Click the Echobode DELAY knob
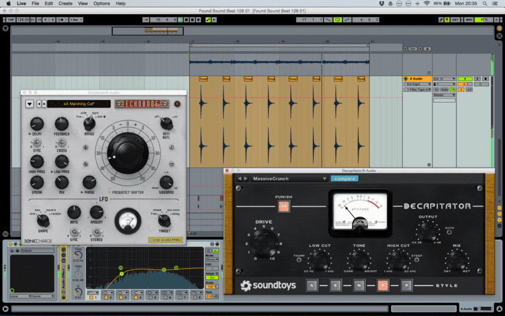Screen dimensions: 505x316 click(37, 124)
